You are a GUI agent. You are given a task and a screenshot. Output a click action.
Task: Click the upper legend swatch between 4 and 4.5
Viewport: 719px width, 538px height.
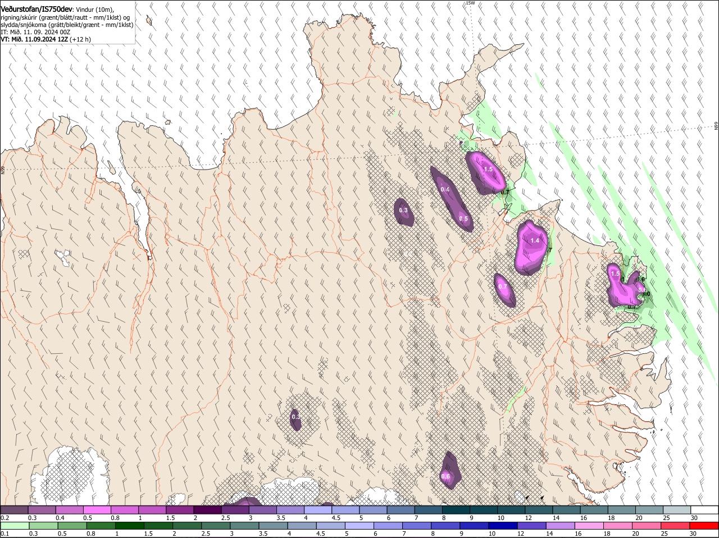[x=317, y=509]
